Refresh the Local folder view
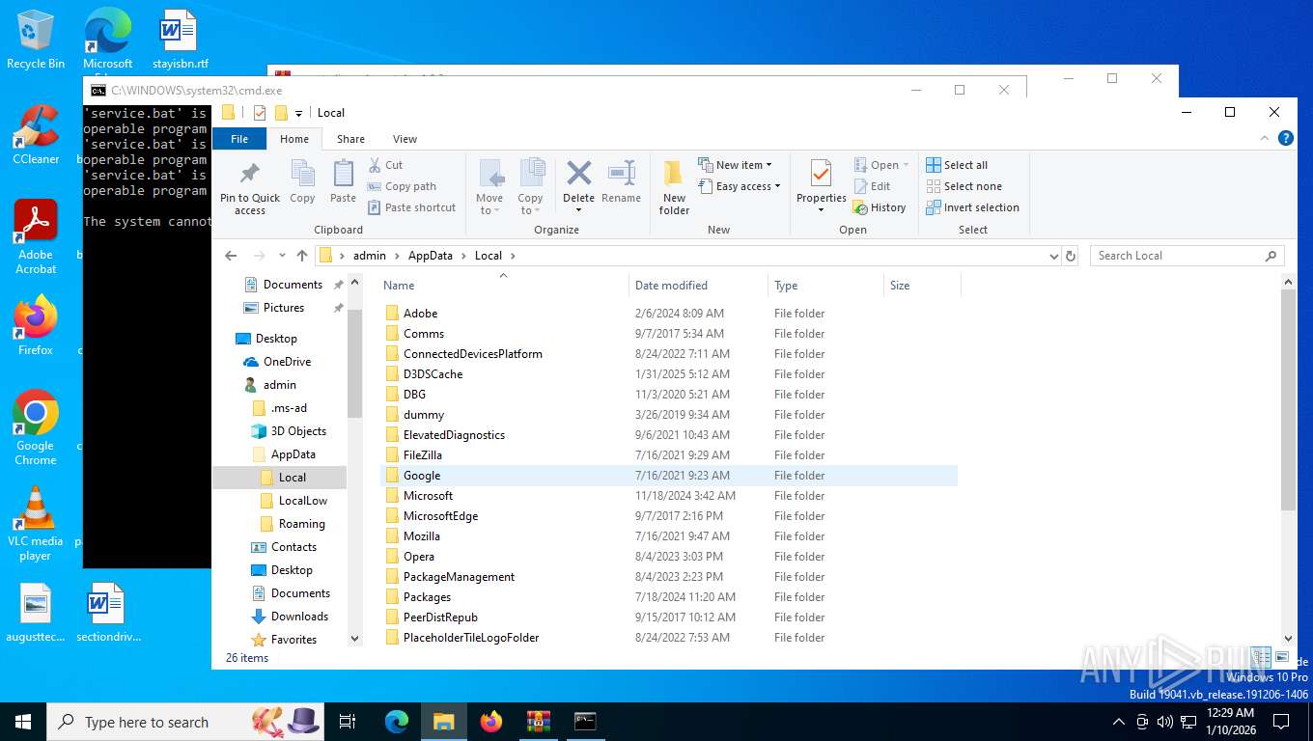1313x741 pixels. [x=1070, y=256]
